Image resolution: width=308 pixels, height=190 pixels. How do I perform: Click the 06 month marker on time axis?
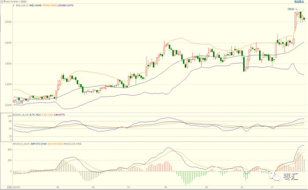point(93,187)
